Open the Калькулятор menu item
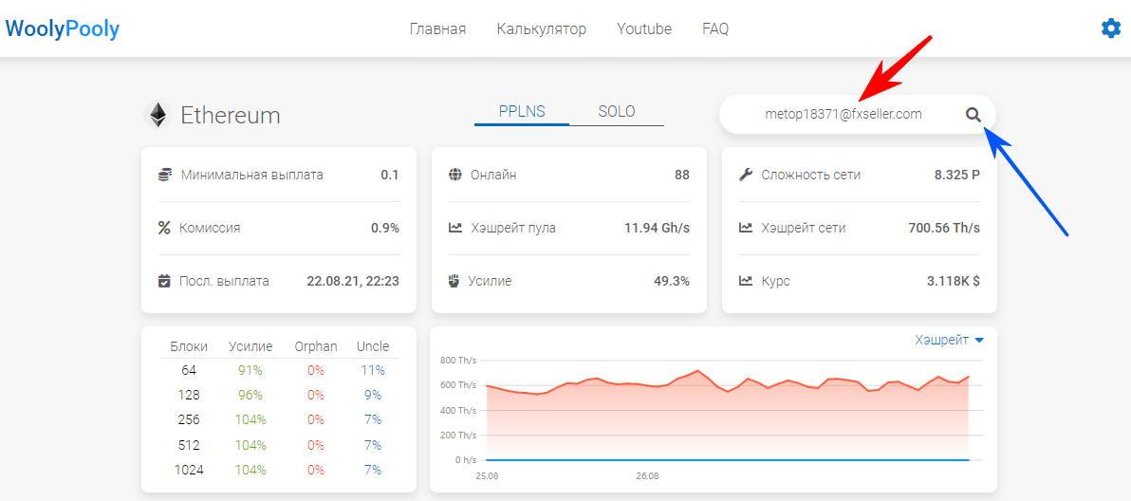 coord(542,28)
